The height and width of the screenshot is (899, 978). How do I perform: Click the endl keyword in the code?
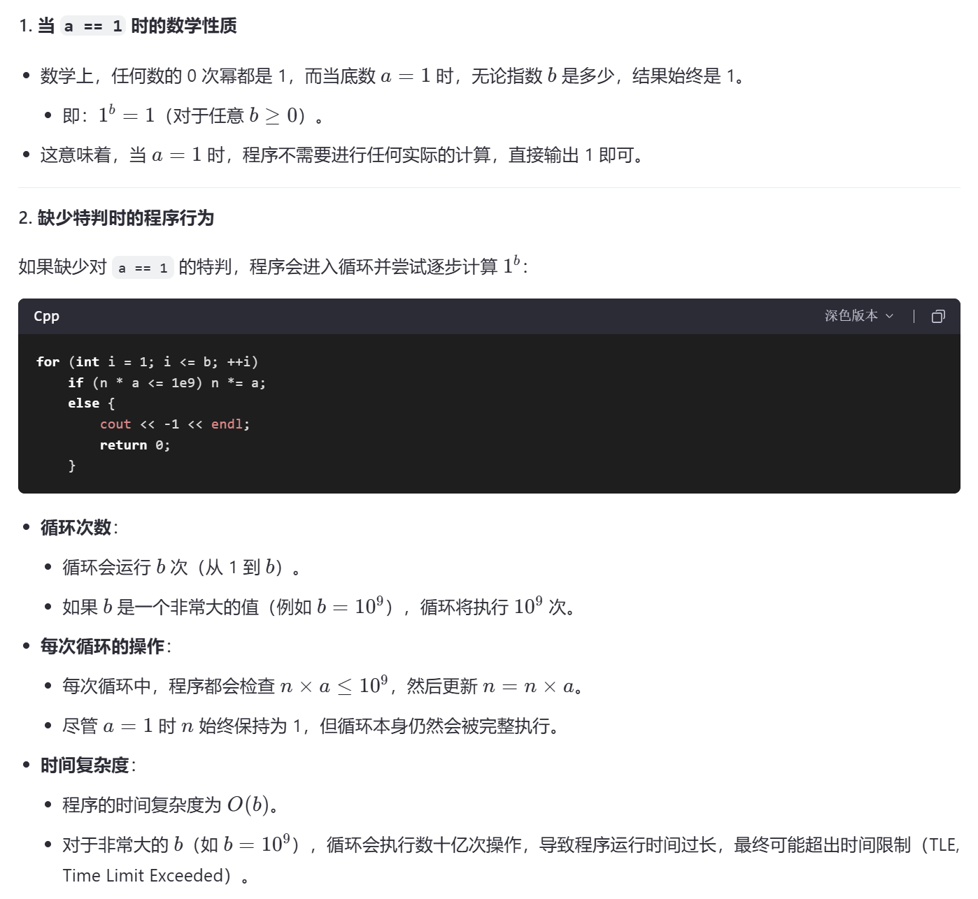[227, 424]
